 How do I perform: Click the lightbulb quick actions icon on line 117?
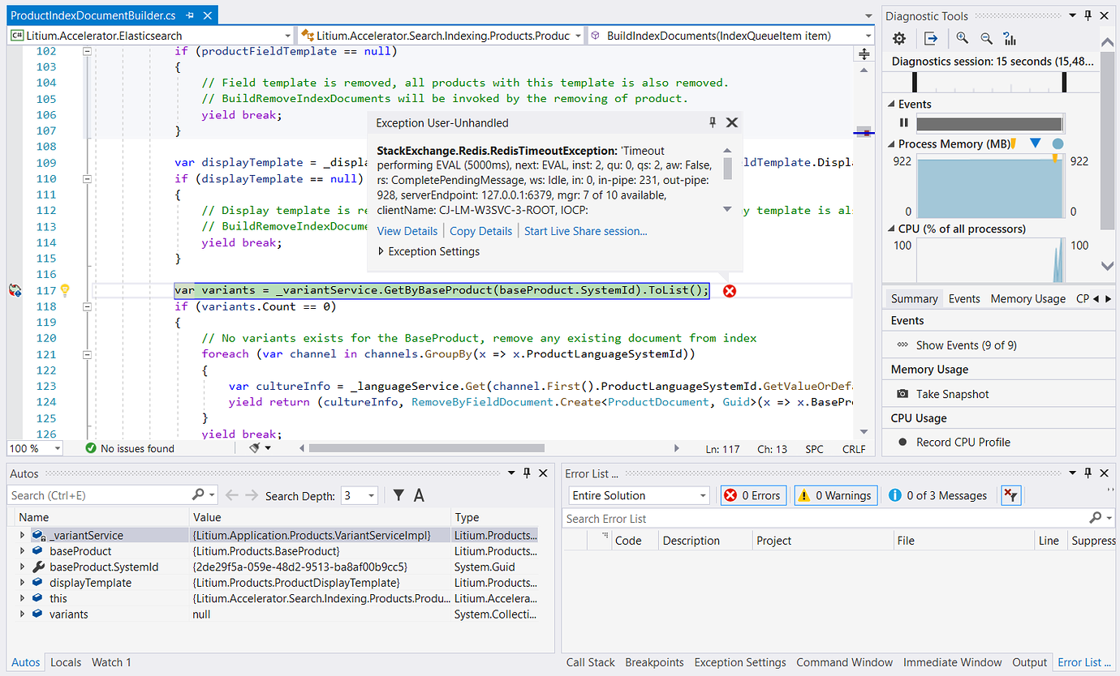pos(66,290)
